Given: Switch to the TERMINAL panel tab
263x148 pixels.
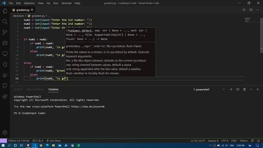Looking at the screenshot, I should [x=53, y=90].
